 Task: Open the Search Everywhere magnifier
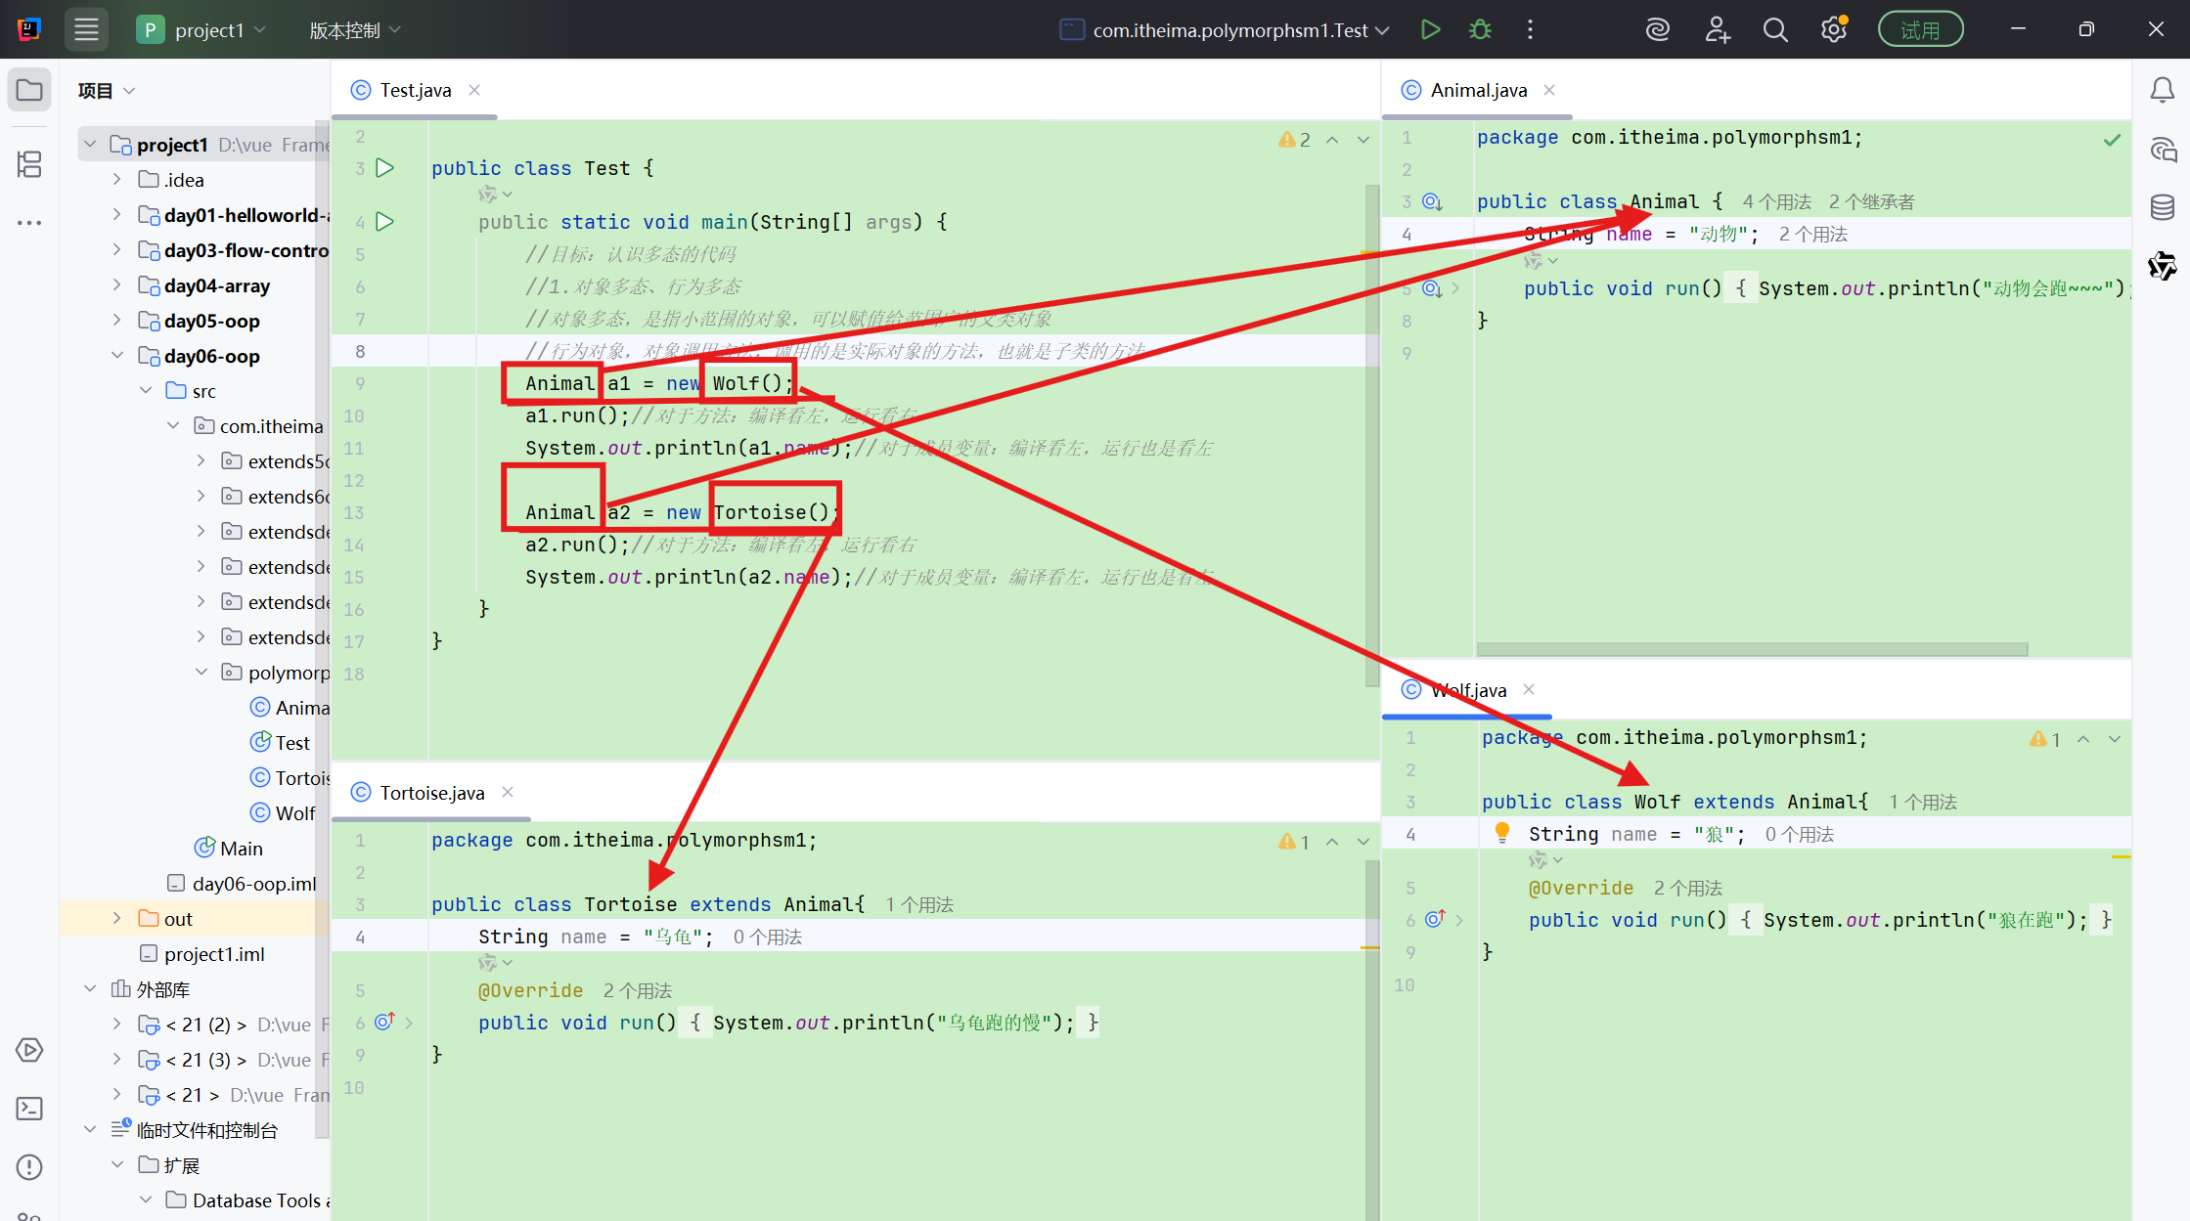(1774, 29)
